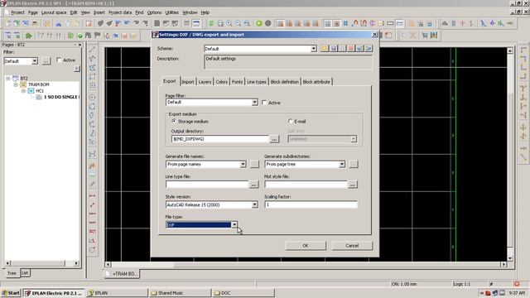Tick the Active checkbox next to Page filter
This screenshot has width=530, height=298.
(x=264, y=103)
